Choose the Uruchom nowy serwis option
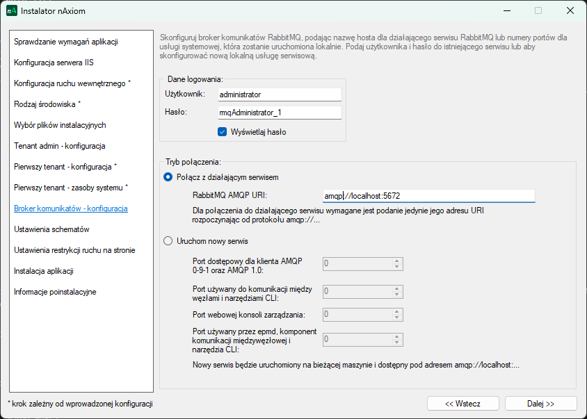 pyautogui.click(x=168, y=241)
